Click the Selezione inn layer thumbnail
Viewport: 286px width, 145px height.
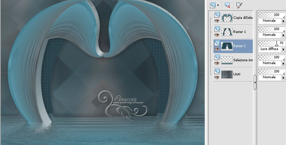[227, 60]
